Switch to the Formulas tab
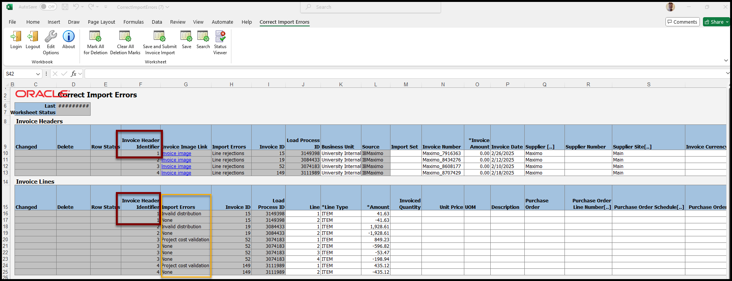Image resolution: width=732 pixels, height=281 pixels. [x=133, y=22]
